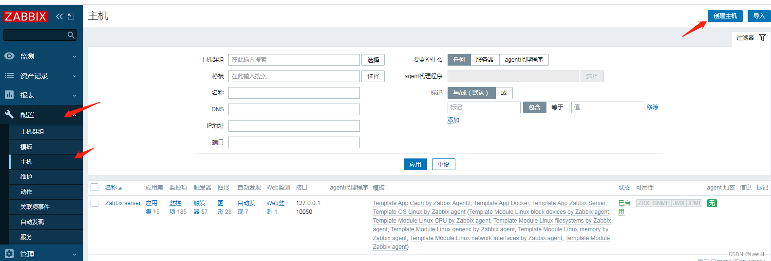
Task: Focus the 名称 input field
Action: 294,93
